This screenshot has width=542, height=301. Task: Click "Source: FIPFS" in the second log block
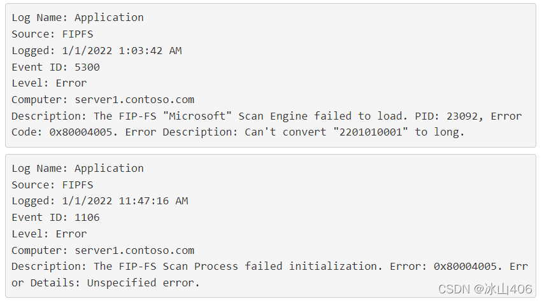[52, 185]
